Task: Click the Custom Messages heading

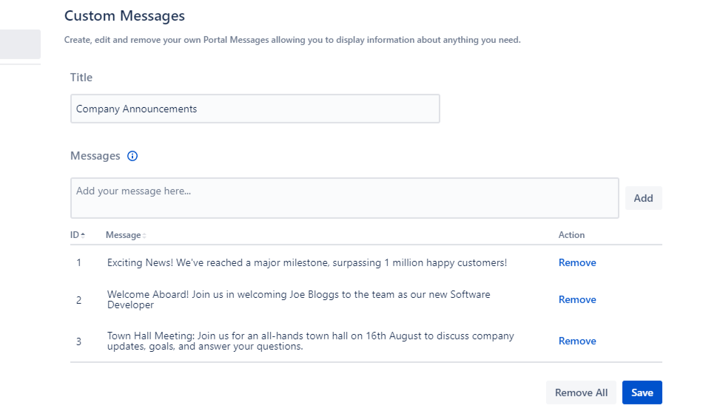Action: pos(124,16)
